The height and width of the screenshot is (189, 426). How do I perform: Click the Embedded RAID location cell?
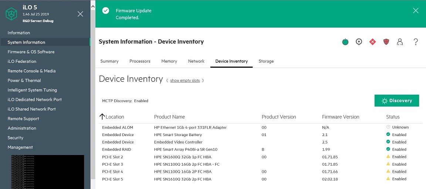click(117, 149)
